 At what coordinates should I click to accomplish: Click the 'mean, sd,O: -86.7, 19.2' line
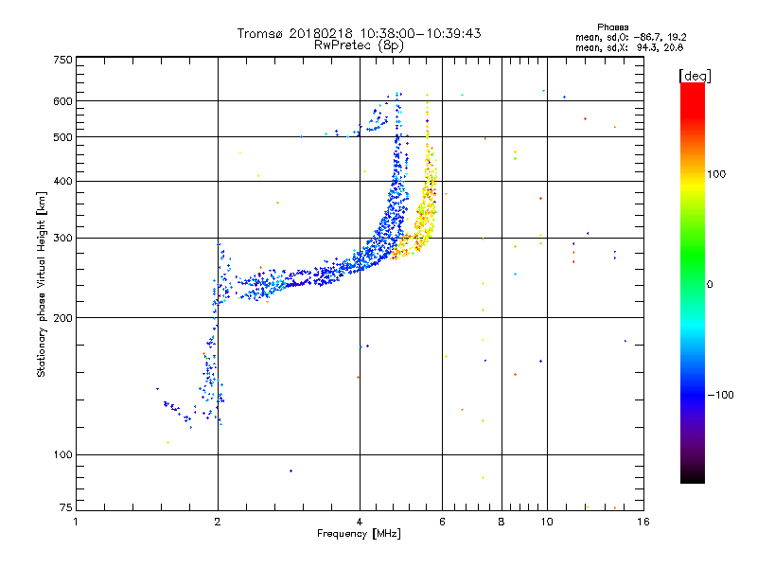(630, 37)
